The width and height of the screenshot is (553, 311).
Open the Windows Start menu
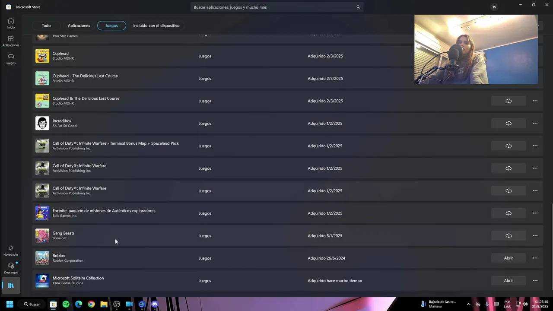tap(10, 304)
